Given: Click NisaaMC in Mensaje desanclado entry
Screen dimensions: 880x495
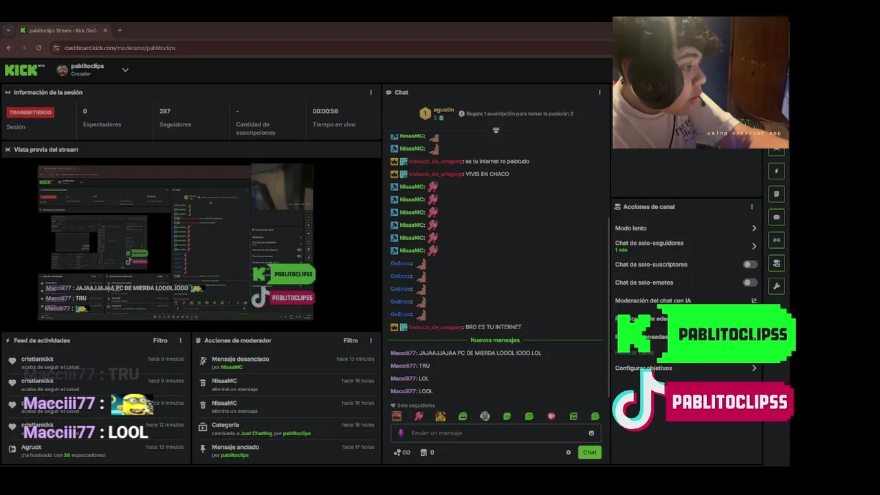Looking at the screenshot, I should coord(232,367).
